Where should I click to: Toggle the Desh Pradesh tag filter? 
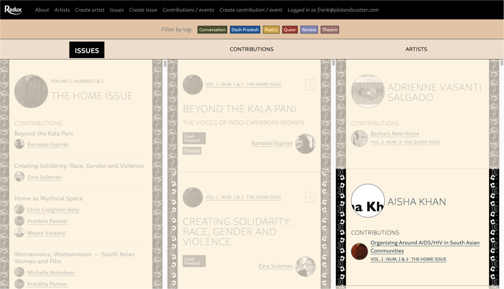(245, 30)
